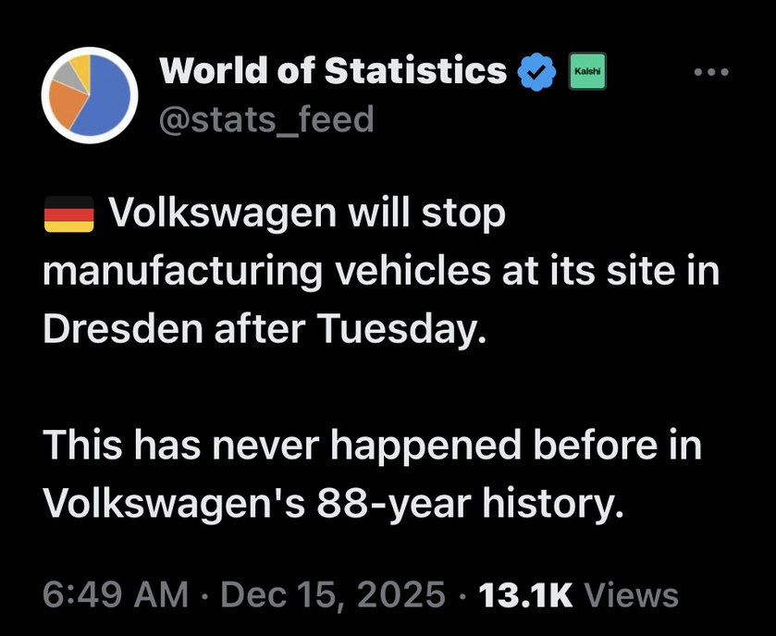Viewport: 776px width, 636px height.
Task: Open the World of Statistics profile picture
Action: (90, 96)
